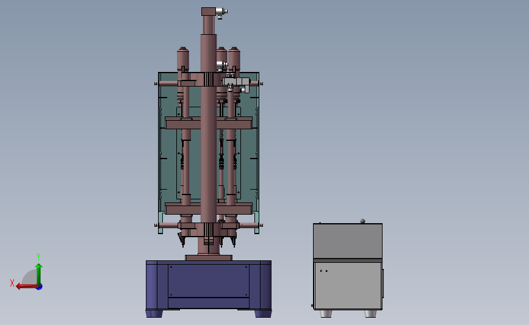This screenshot has height=325, width=529.
Task: Select the gray control cabinet's lower door panel
Action: pos(348,285)
